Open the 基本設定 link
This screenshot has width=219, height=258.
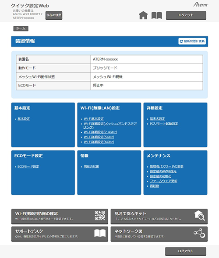pyautogui.click(x=24, y=119)
